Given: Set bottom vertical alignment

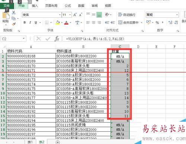Looking at the screenshot, I should (x=99, y=15).
